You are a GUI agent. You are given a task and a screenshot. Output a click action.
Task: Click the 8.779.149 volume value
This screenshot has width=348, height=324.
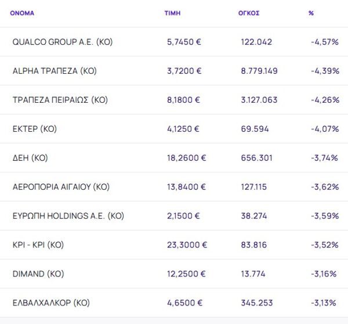[259, 71]
